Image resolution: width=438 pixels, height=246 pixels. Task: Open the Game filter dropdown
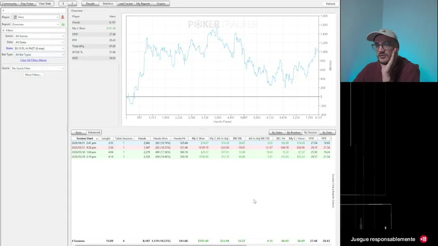pos(40,36)
